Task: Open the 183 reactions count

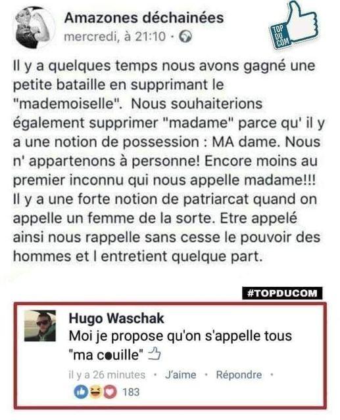Action: point(131,392)
